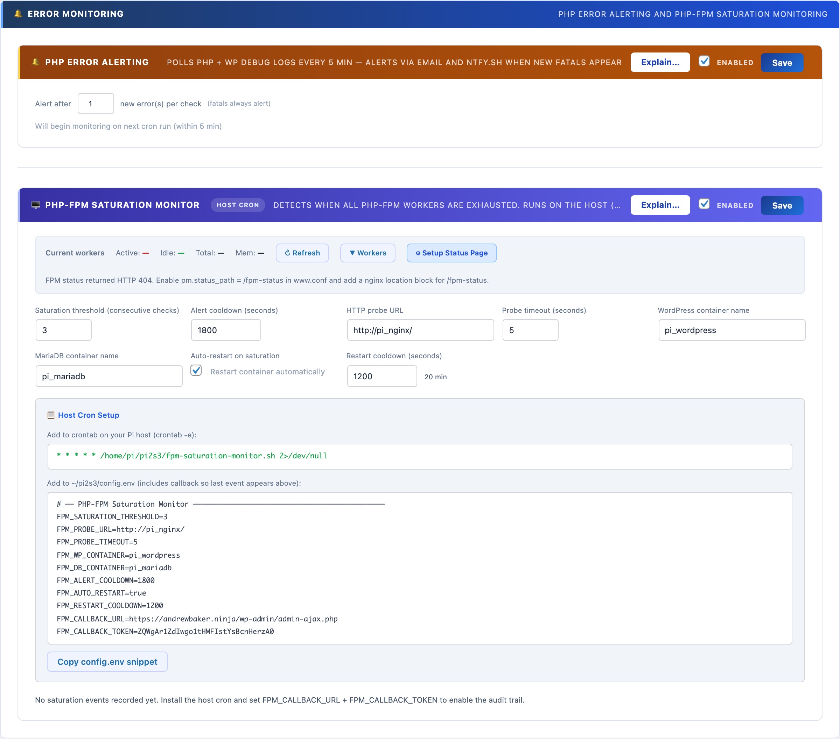Click the Total workers indicator
The image size is (840, 739).
point(210,253)
